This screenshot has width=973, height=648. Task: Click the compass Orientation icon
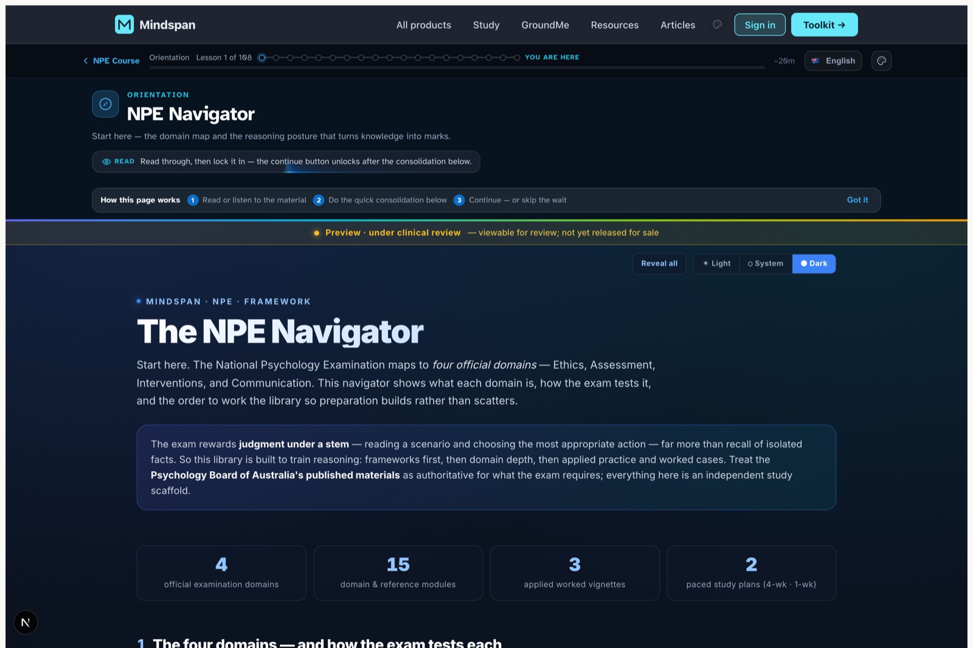click(105, 104)
